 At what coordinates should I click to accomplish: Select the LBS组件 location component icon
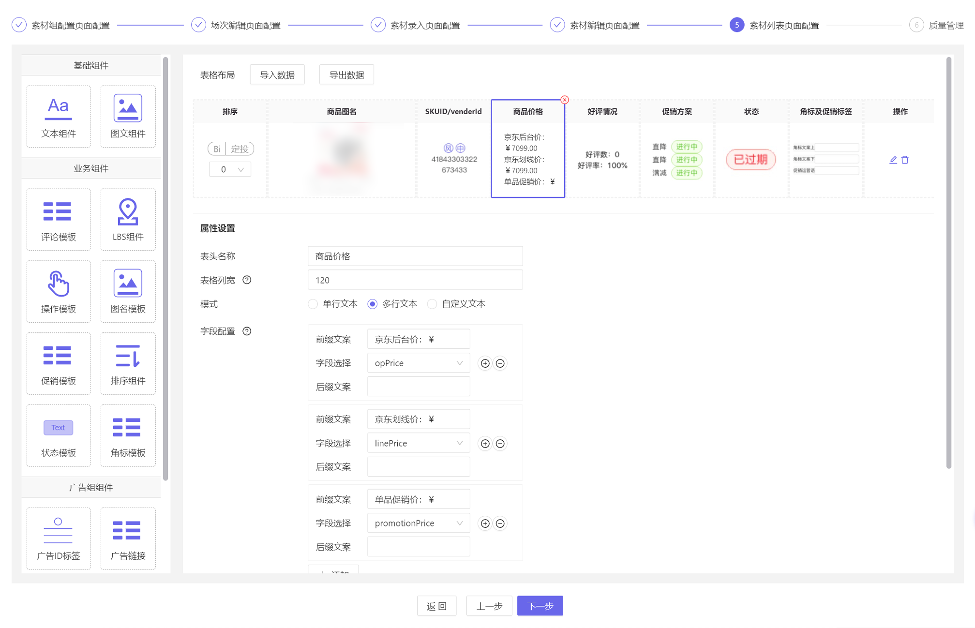click(x=128, y=219)
